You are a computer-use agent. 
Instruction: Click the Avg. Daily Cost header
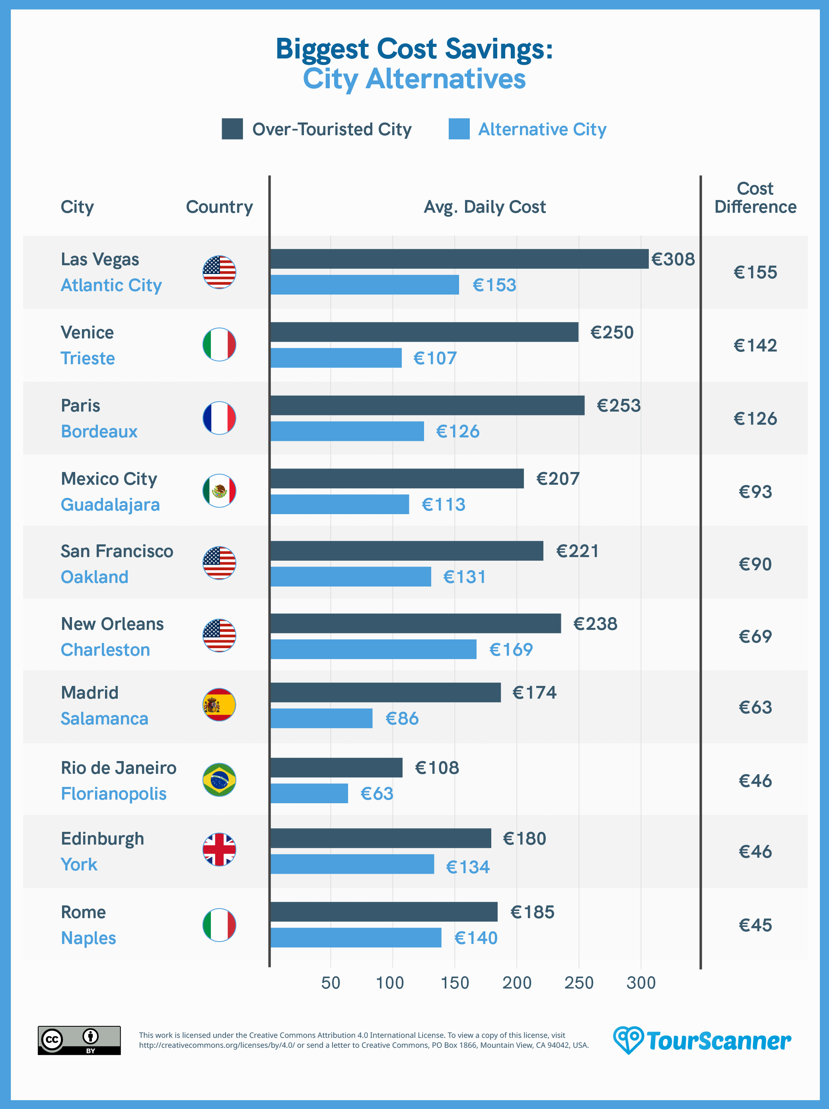[485, 207]
